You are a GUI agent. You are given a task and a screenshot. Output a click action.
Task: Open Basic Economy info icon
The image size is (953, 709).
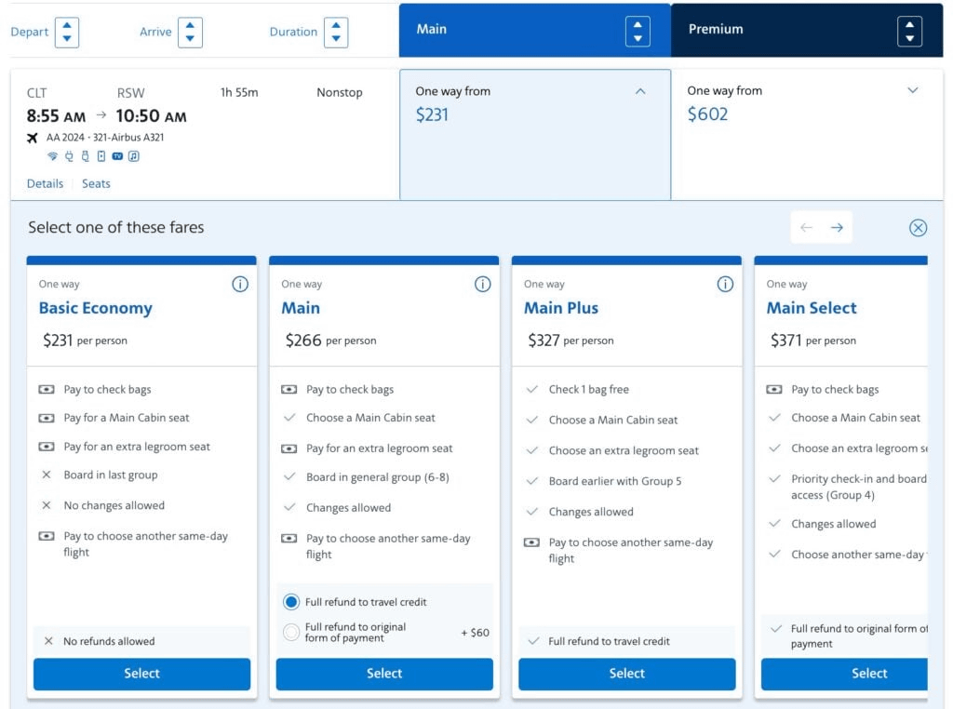(x=240, y=285)
